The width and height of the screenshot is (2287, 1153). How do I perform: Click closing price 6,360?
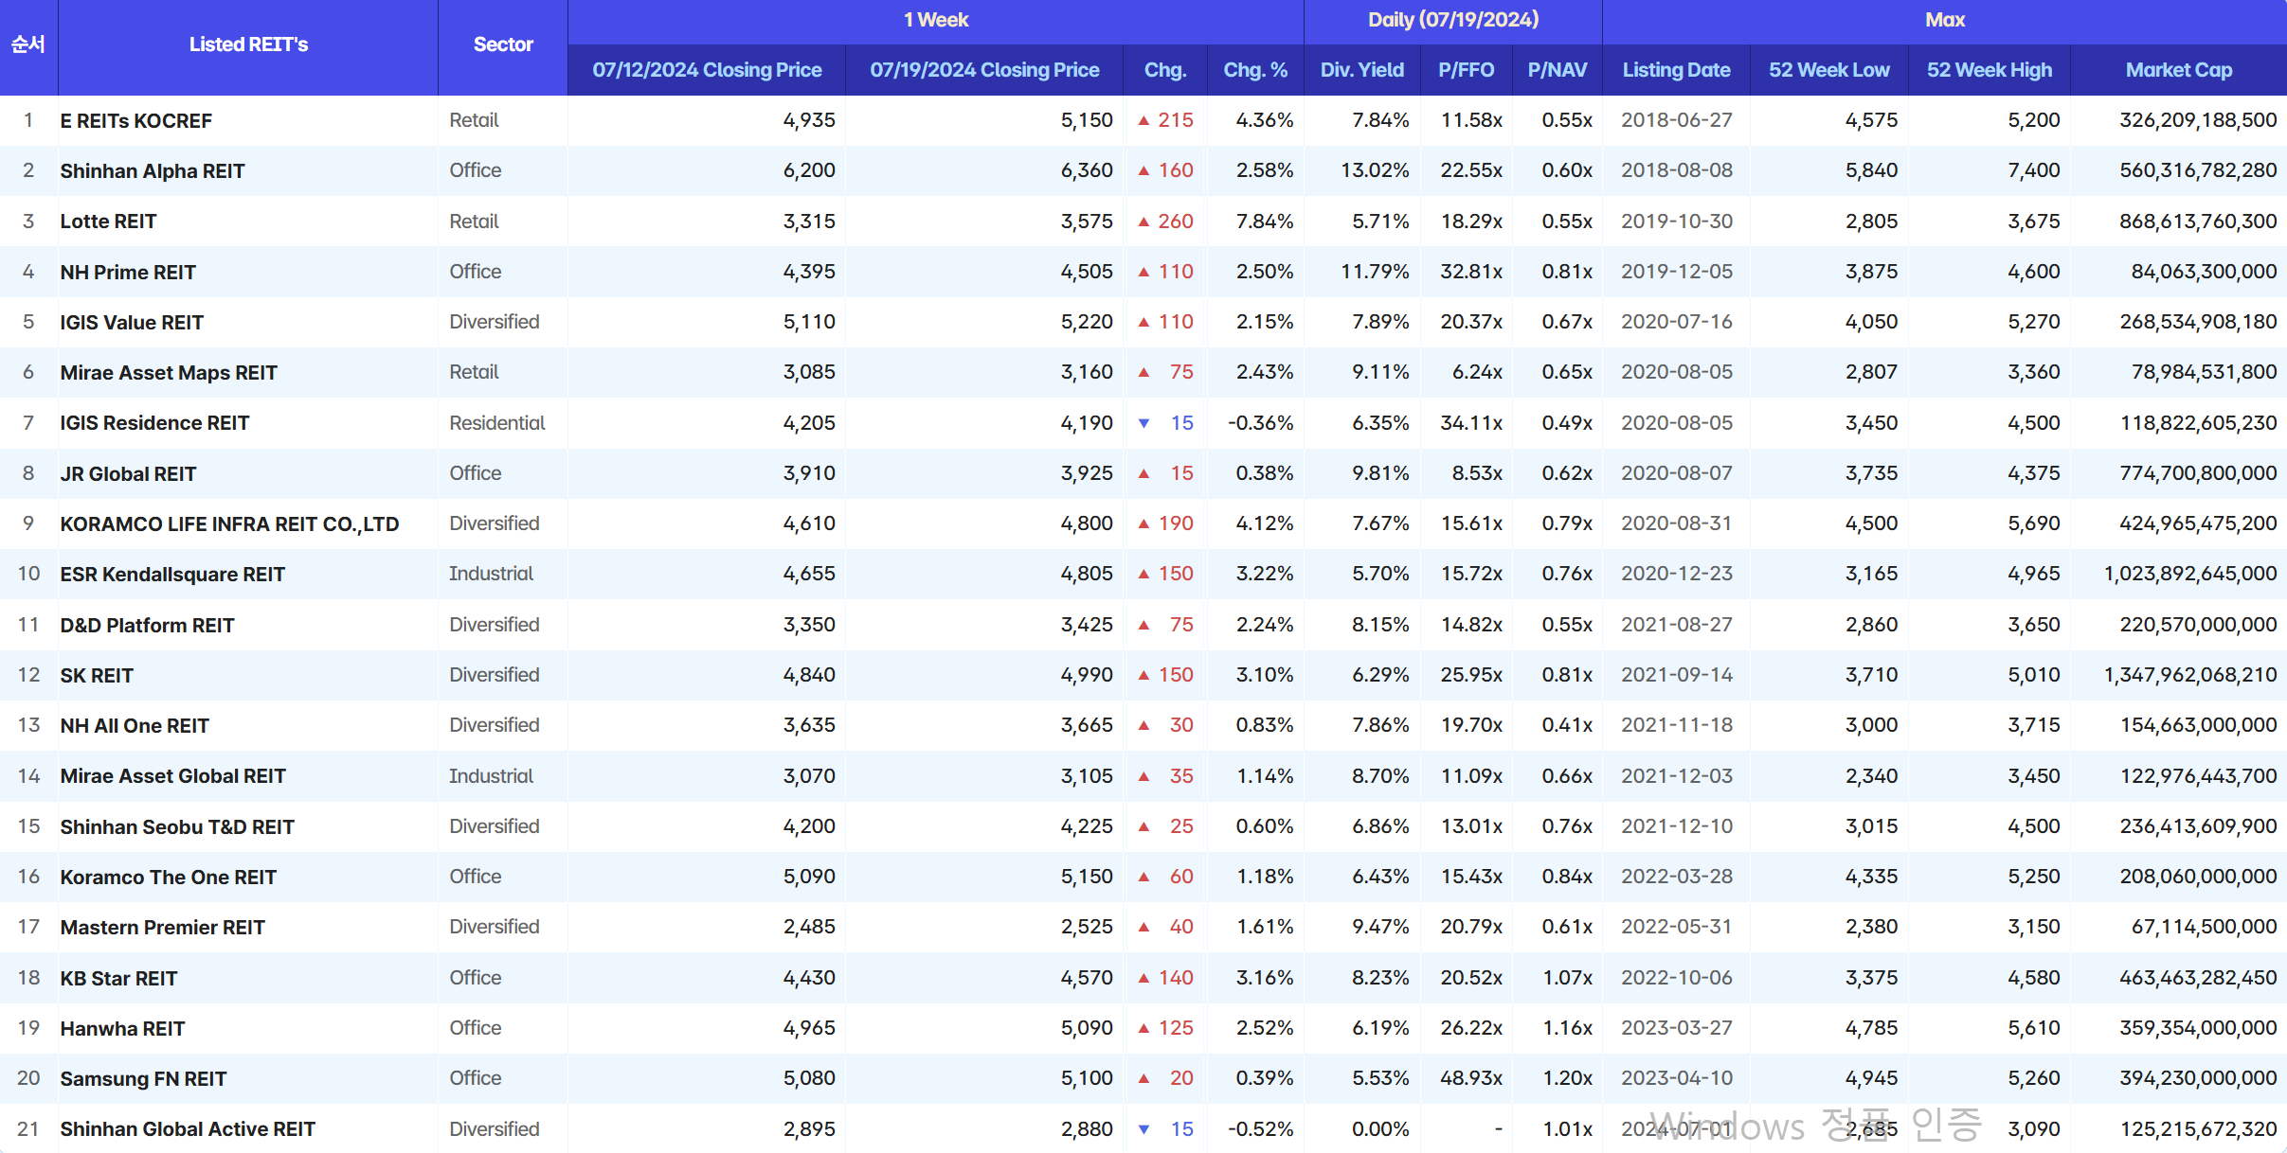click(x=1087, y=170)
